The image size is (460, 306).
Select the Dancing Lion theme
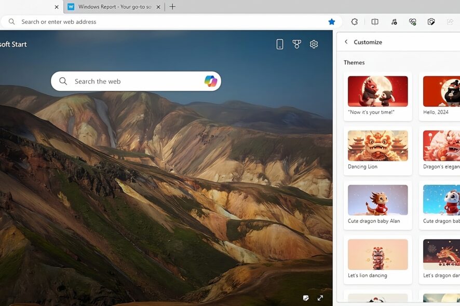click(377, 151)
